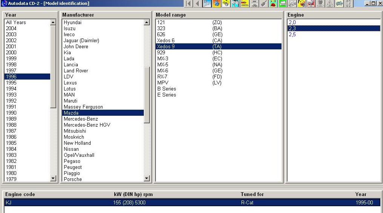Select year 1996 in the list
383x213 pixels.
coord(27,77)
